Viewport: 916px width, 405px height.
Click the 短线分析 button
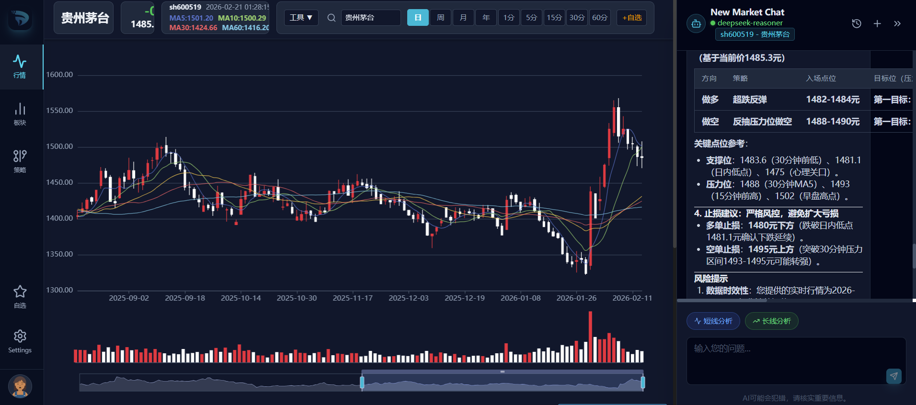[713, 321]
